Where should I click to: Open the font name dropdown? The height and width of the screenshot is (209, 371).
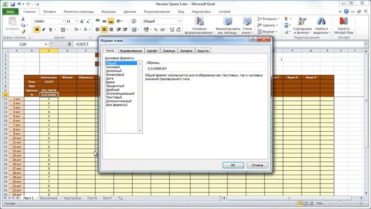click(64, 21)
